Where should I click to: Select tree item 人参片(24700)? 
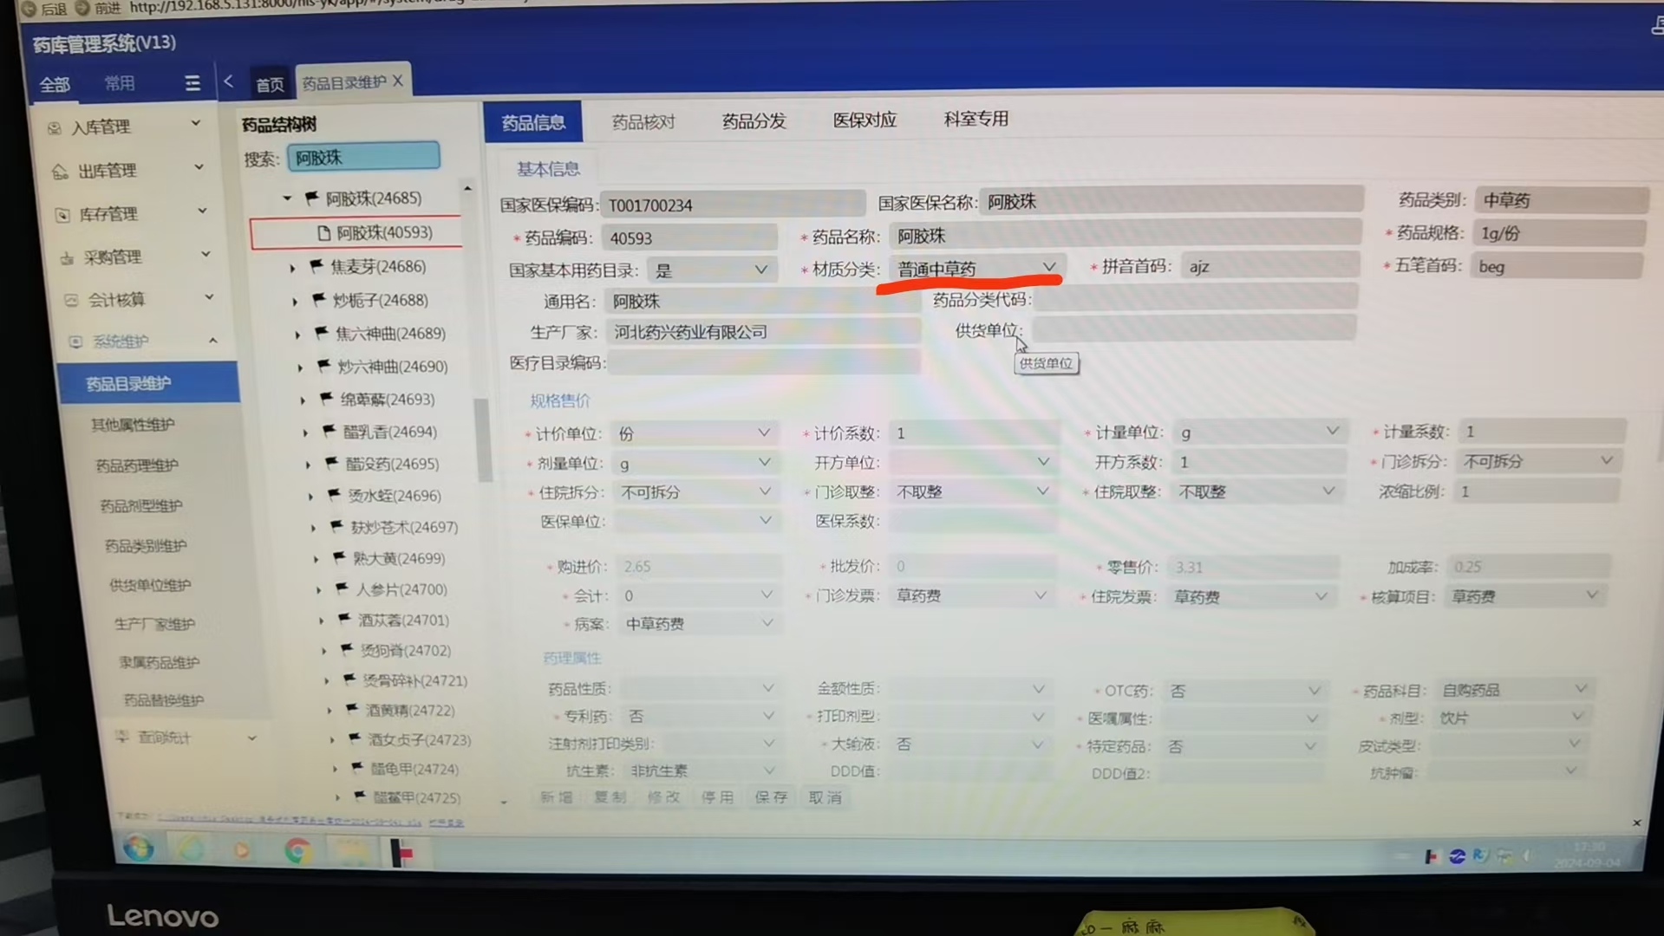[x=401, y=590]
